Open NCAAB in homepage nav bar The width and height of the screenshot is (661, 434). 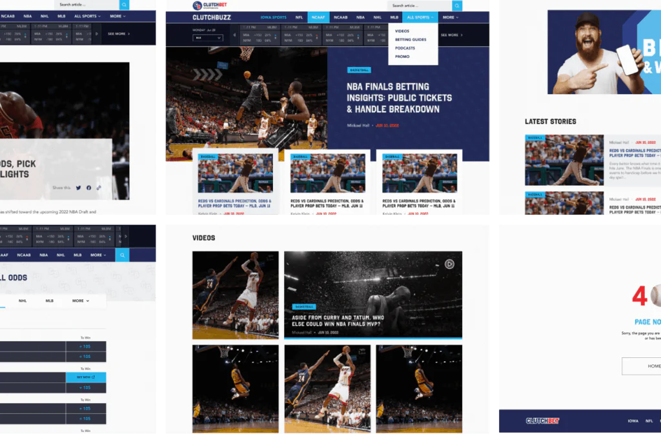pos(341,17)
